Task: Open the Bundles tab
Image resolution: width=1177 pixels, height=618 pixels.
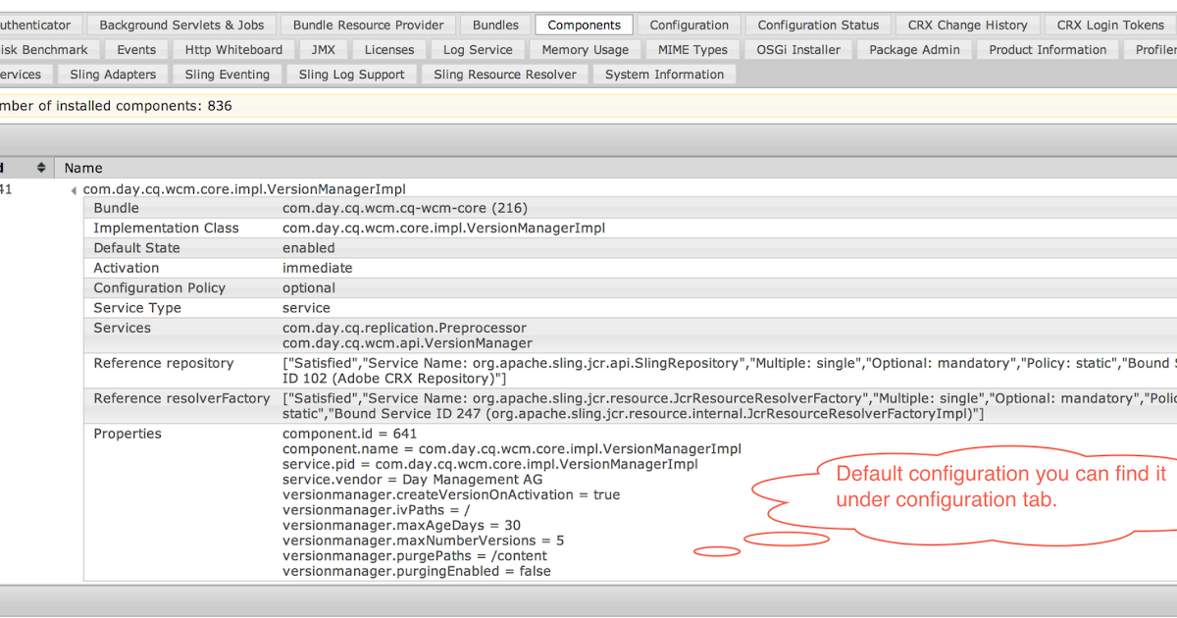Action: pyautogui.click(x=495, y=24)
